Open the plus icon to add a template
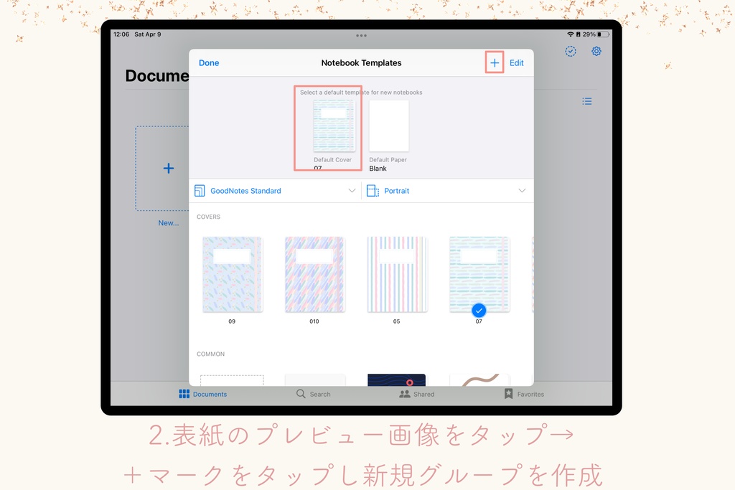The image size is (735, 490). [x=494, y=62]
